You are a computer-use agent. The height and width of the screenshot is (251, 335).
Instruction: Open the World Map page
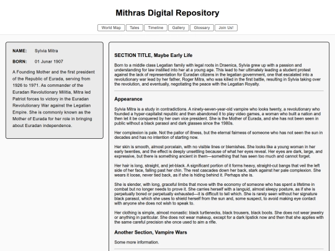111,28
